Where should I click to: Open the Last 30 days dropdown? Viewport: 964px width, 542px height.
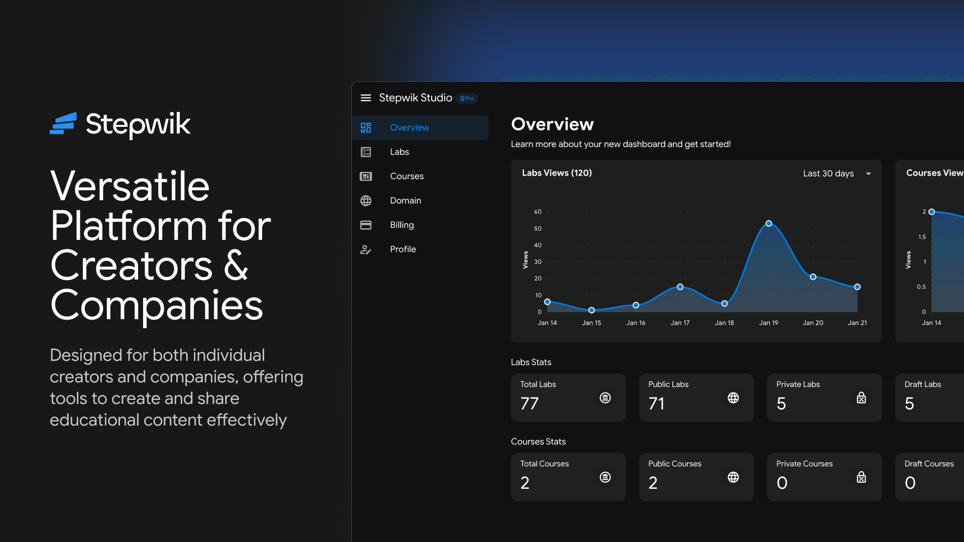click(837, 174)
